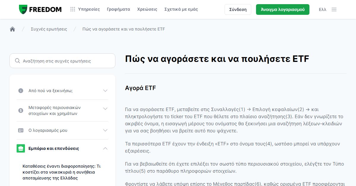The height and width of the screenshot is (186, 356).
Task: Select the Μεταφορές περιουσιακών στοιχείων και χρημάτων label
Action: [55, 110]
